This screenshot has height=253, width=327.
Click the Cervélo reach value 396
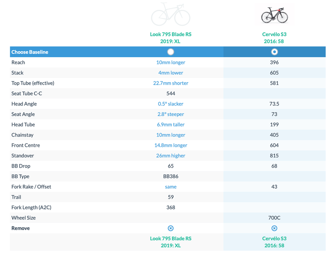pyautogui.click(x=274, y=63)
